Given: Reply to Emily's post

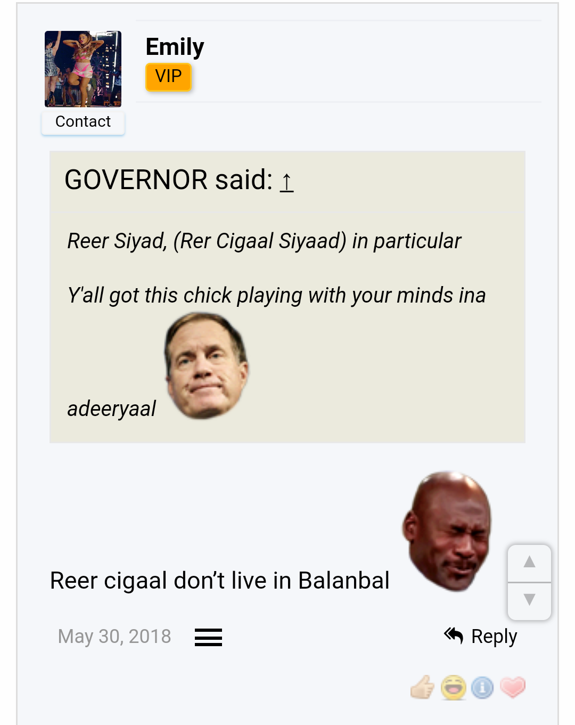Looking at the screenshot, I should click(x=481, y=636).
